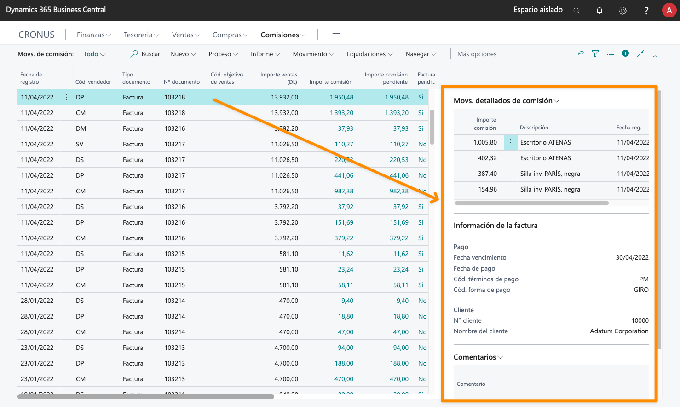Open commission amount 1.393,20 in CM row
The image size is (680, 407).
(341, 113)
